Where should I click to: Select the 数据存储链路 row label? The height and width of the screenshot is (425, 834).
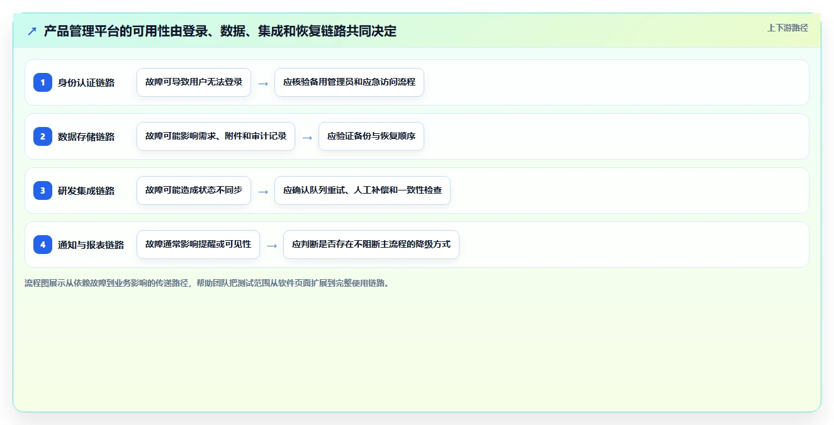click(x=86, y=136)
